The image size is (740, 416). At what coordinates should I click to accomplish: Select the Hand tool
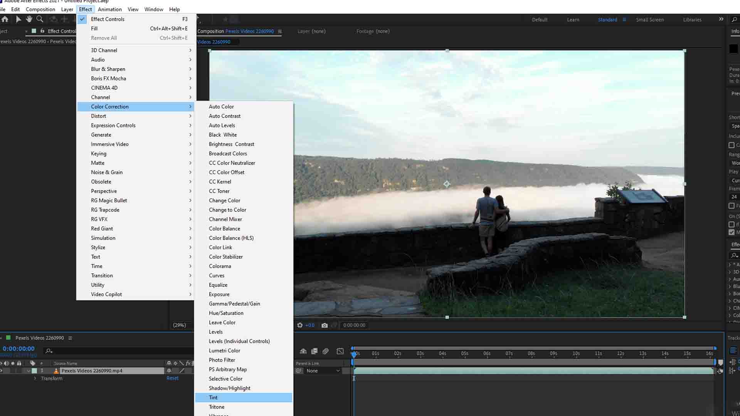tap(29, 19)
